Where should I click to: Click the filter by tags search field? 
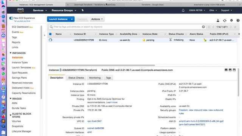coord(127,27)
